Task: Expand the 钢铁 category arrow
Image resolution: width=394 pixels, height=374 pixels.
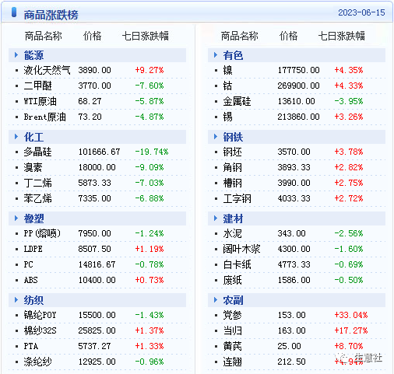Action: point(216,137)
